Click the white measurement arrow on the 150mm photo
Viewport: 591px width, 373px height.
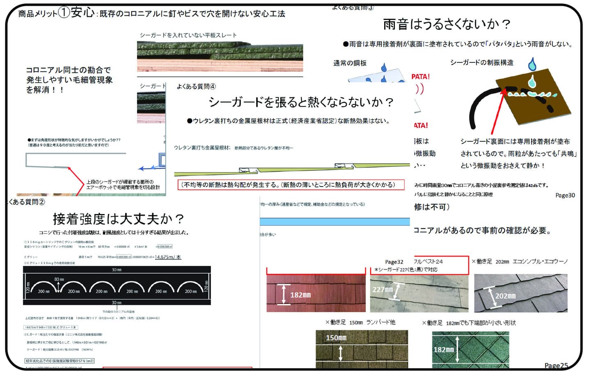coord(340,353)
